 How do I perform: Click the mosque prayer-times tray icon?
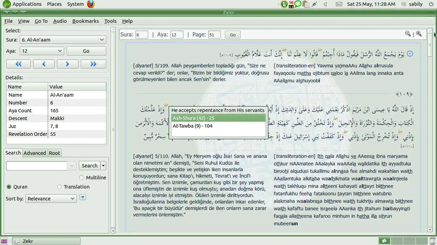(x=284, y=4)
